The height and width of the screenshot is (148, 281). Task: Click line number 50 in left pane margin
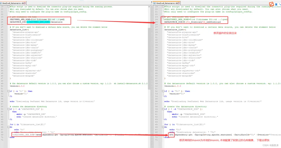2,86
